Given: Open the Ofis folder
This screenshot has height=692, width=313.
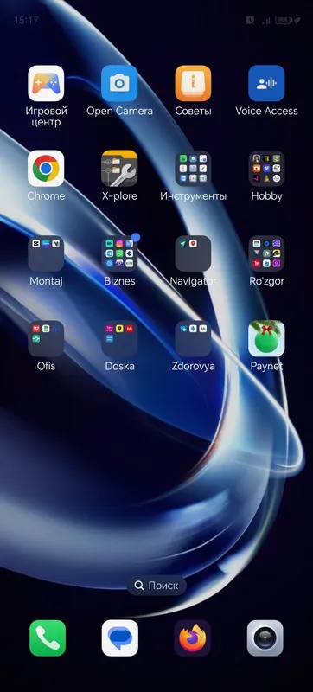Looking at the screenshot, I should click(46, 338).
